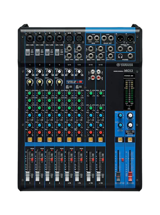
Task: Click the headphones icon beside the PHONES jack
Action: point(120,56)
